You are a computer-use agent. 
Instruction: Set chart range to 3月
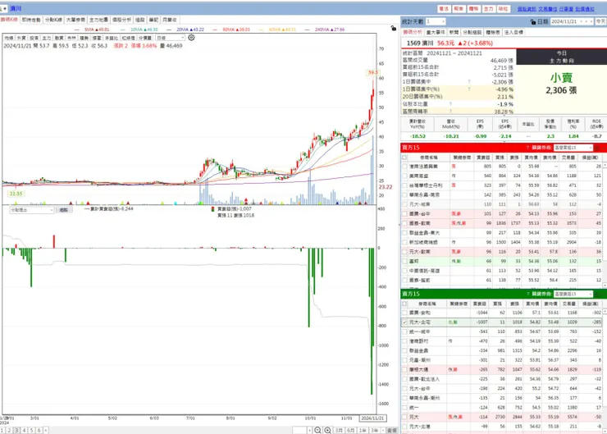[339, 430]
